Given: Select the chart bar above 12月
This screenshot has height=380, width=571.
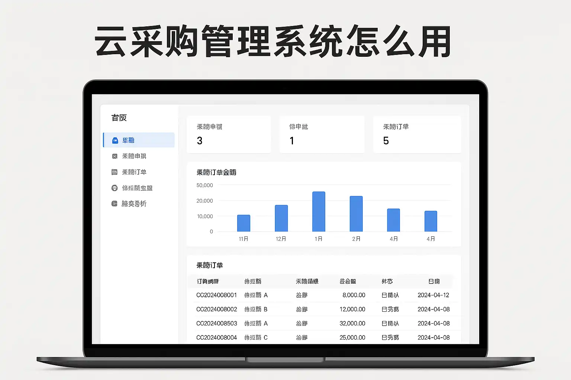Looking at the screenshot, I should tap(281, 218).
